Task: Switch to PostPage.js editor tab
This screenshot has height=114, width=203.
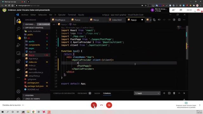Action: [60, 20]
